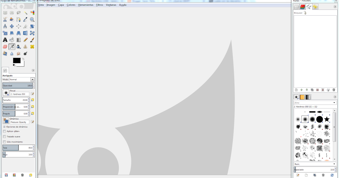Activate the Fuzzy Select (magic wand) tool
This screenshot has width=339, height=178.
tap(25, 13)
